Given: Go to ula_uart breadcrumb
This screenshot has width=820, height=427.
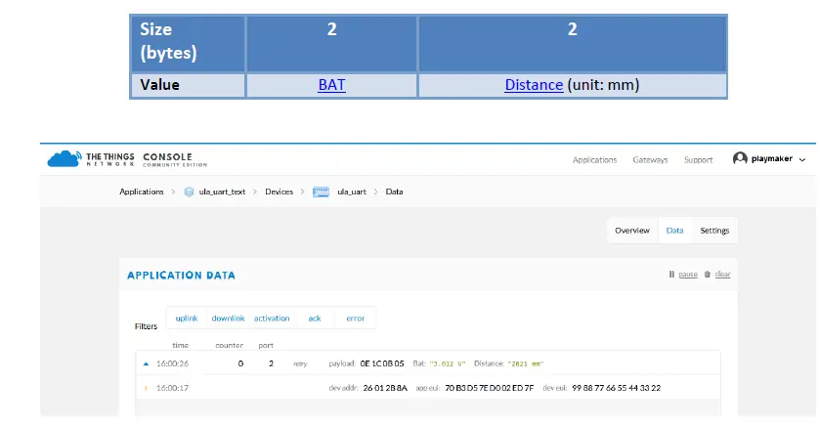Looking at the screenshot, I should (x=352, y=192).
